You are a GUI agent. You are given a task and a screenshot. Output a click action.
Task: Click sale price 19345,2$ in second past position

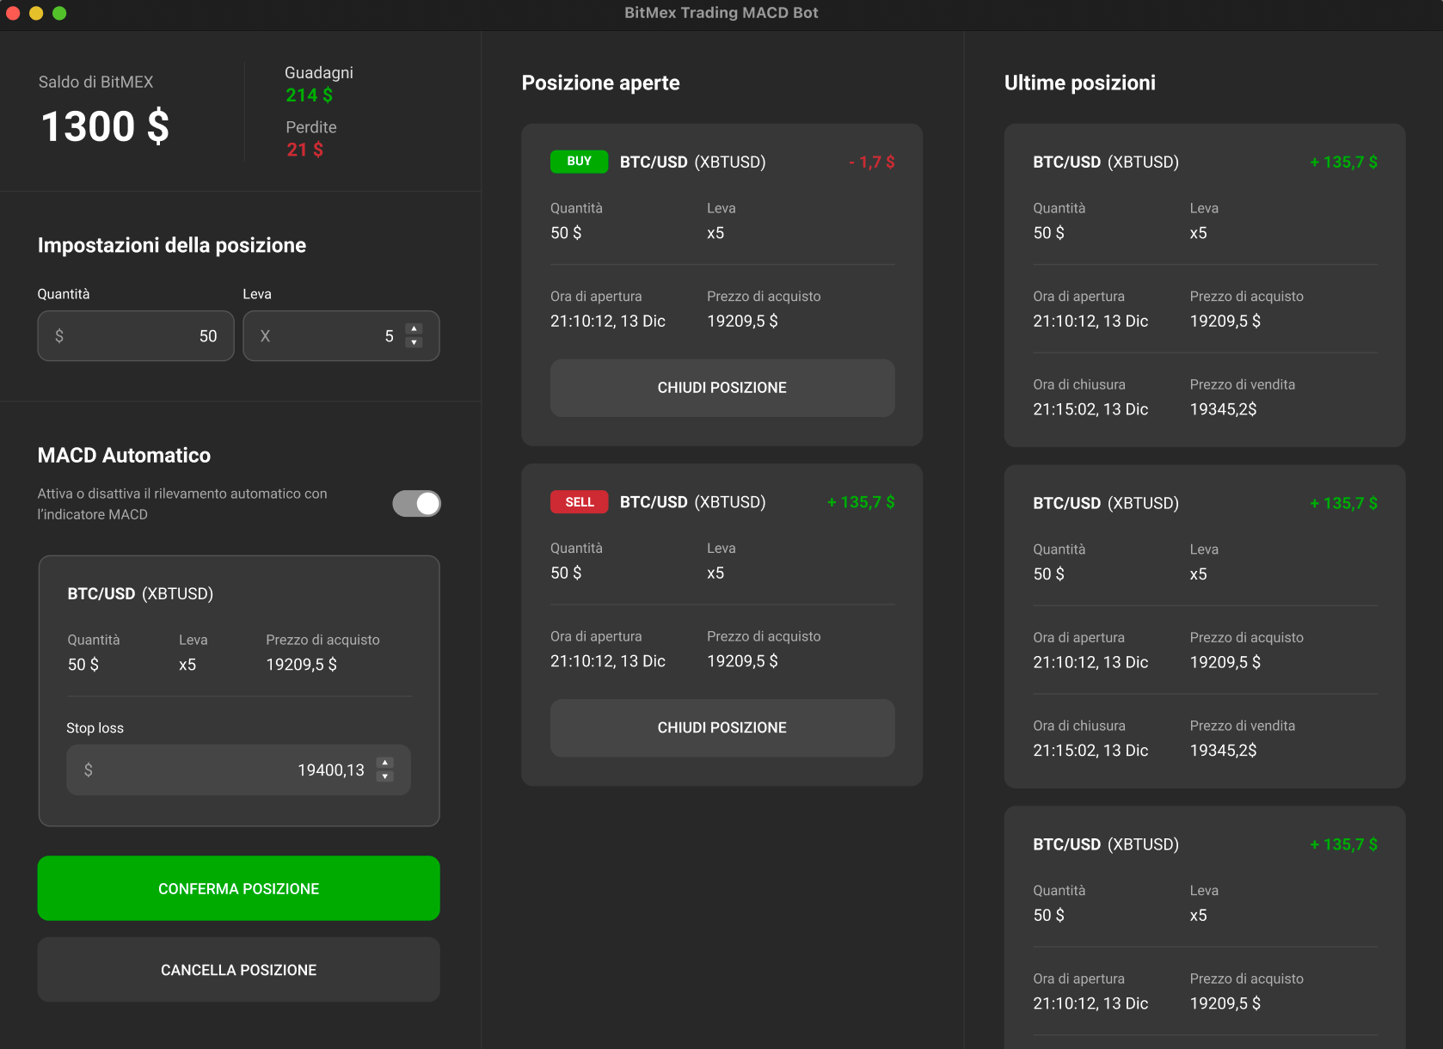click(x=1223, y=751)
